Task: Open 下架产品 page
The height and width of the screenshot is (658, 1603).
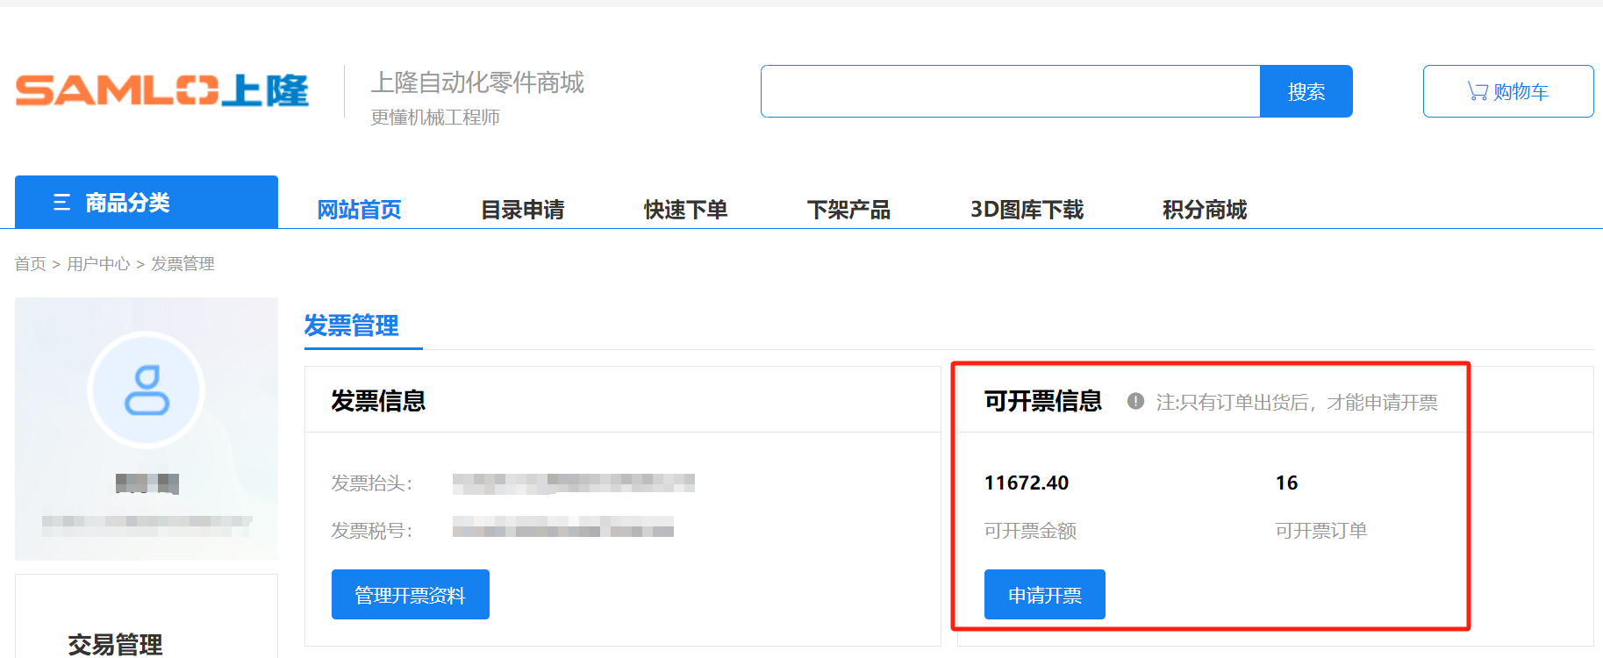Action: pyautogui.click(x=848, y=210)
